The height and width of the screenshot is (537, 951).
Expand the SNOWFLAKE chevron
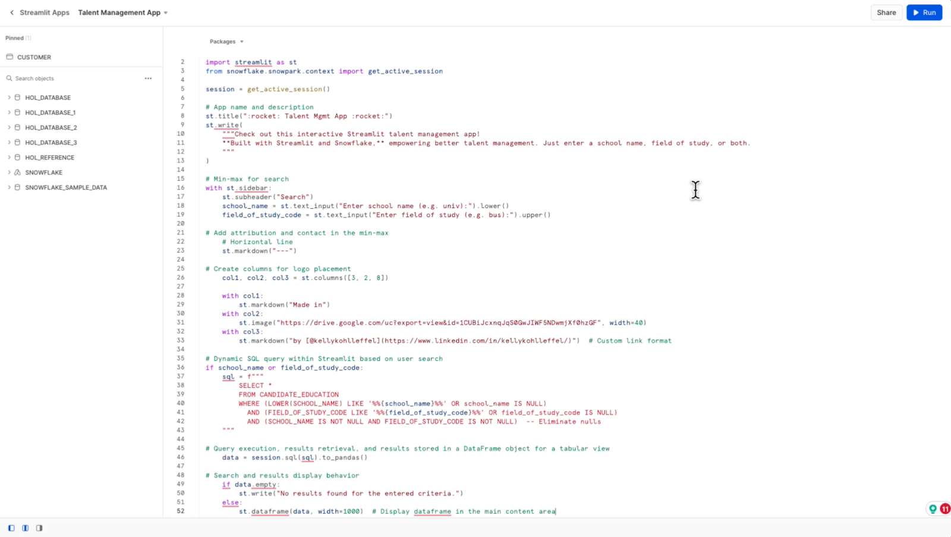(9, 172)
